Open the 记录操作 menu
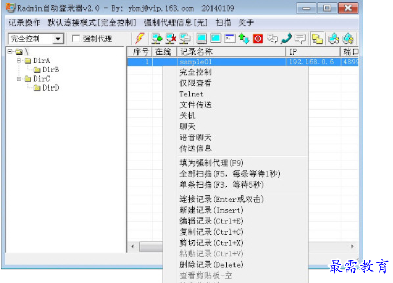 pos(25,23)
